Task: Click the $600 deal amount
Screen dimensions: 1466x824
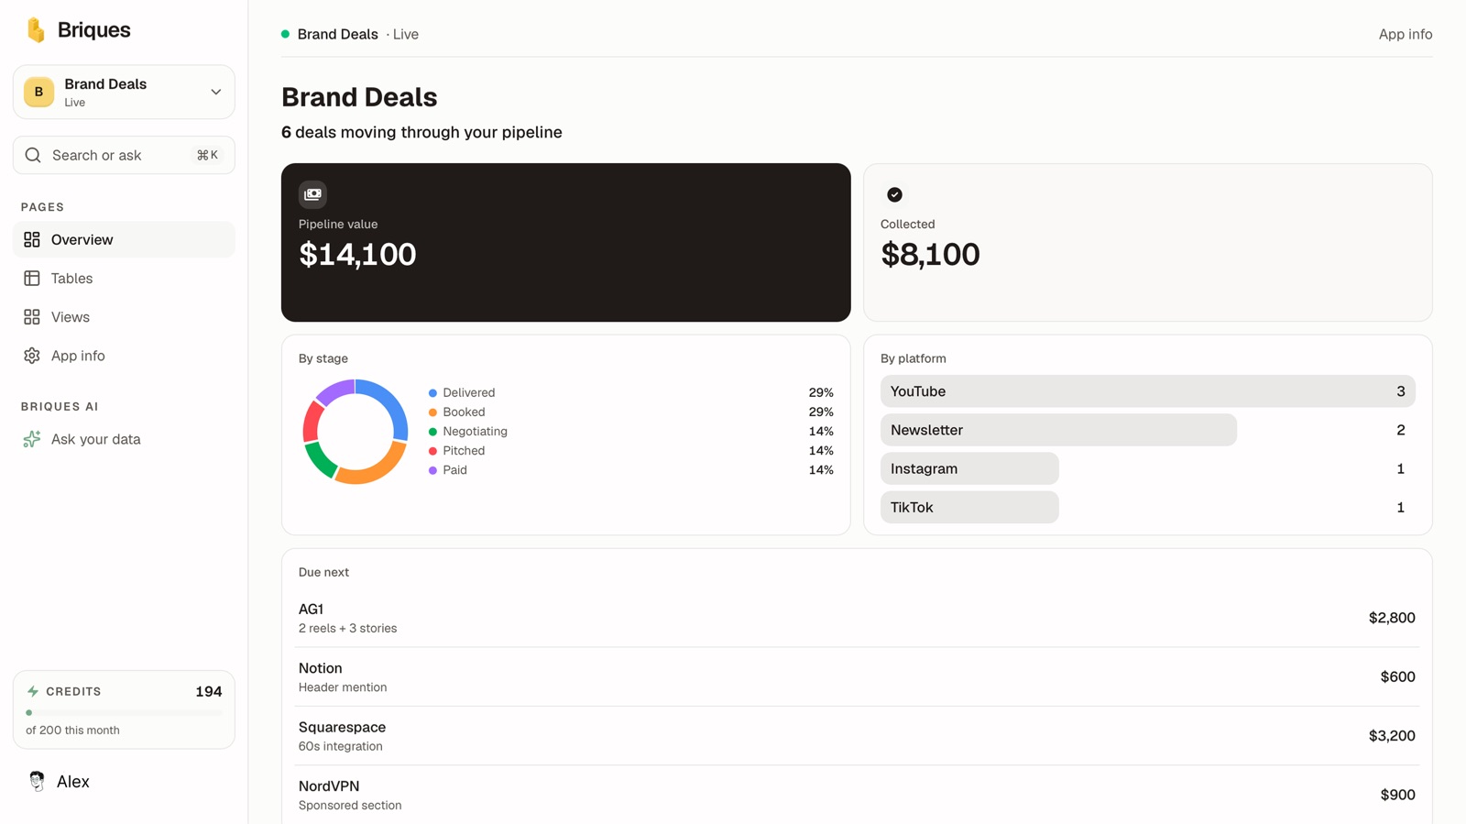Action: click(x=1397, y=676)
